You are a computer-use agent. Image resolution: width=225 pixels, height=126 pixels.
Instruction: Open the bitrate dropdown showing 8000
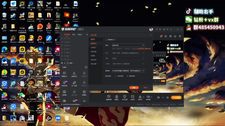click(x=128, y=53)
